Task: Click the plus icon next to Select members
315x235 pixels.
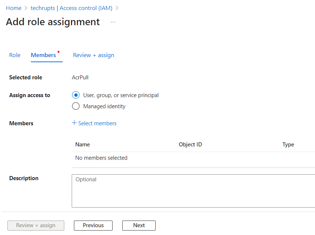Action: pyautogui.click(x=74, y=123)
